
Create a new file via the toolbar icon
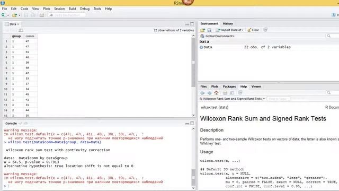pyautogui.click(x=4, y=15)
